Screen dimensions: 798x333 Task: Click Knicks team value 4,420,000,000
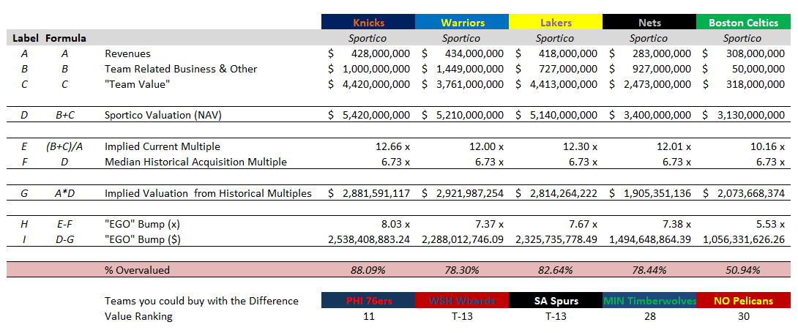376,84
